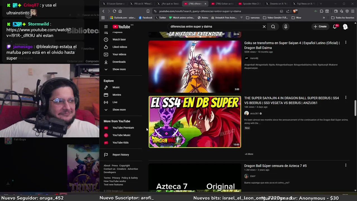This screenshot has height=201, width=357.
Task: Open Report history flag item
Action: tap(120, 155)
